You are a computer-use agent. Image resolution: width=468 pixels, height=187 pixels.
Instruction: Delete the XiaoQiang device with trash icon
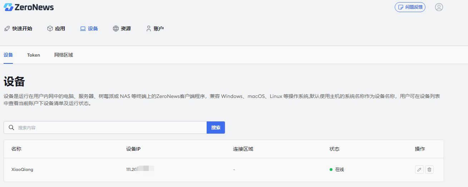[x=429, y=170]
